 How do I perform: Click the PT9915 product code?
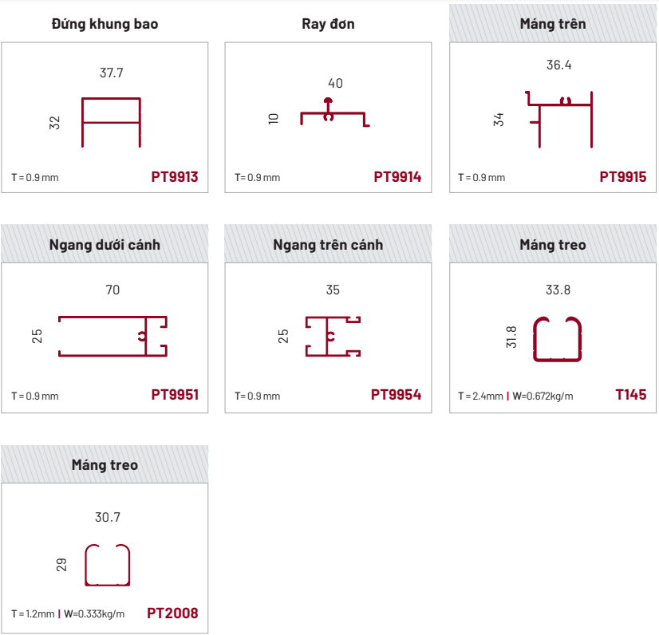[x=623, y=177]
